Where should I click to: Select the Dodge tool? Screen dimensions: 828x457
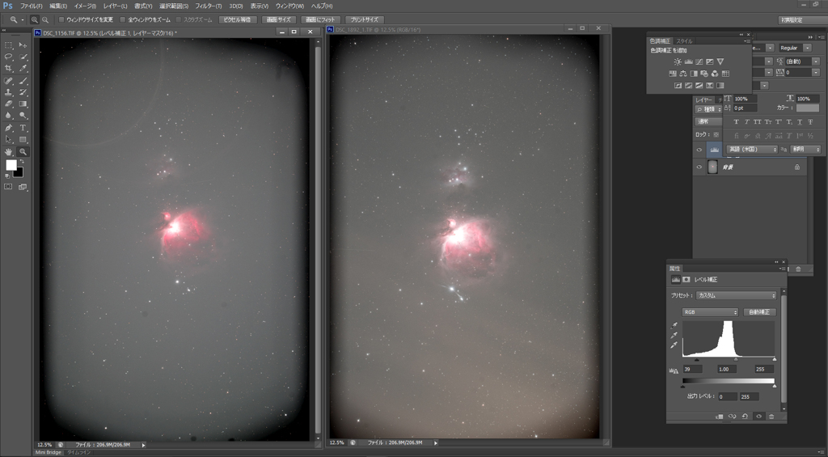click(23, 115)
